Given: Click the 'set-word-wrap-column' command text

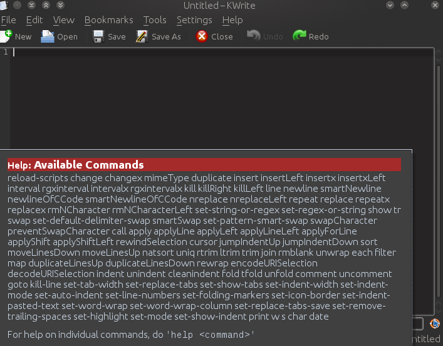Looking at the screenshot, I should (x=181, y=306).
